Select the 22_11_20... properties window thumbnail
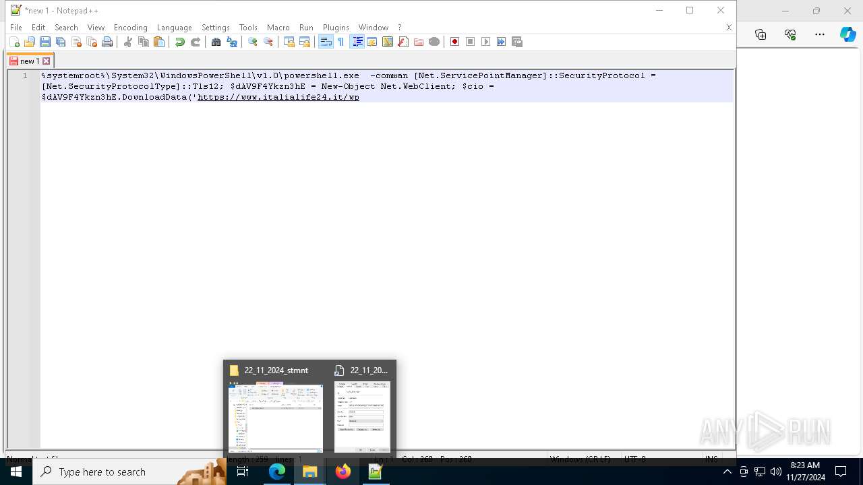Screen dimensions: 863x485 coord(362,418)
